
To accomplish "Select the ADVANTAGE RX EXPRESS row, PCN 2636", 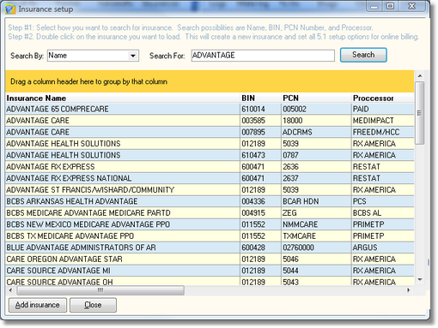I will [x=210, y=167].
